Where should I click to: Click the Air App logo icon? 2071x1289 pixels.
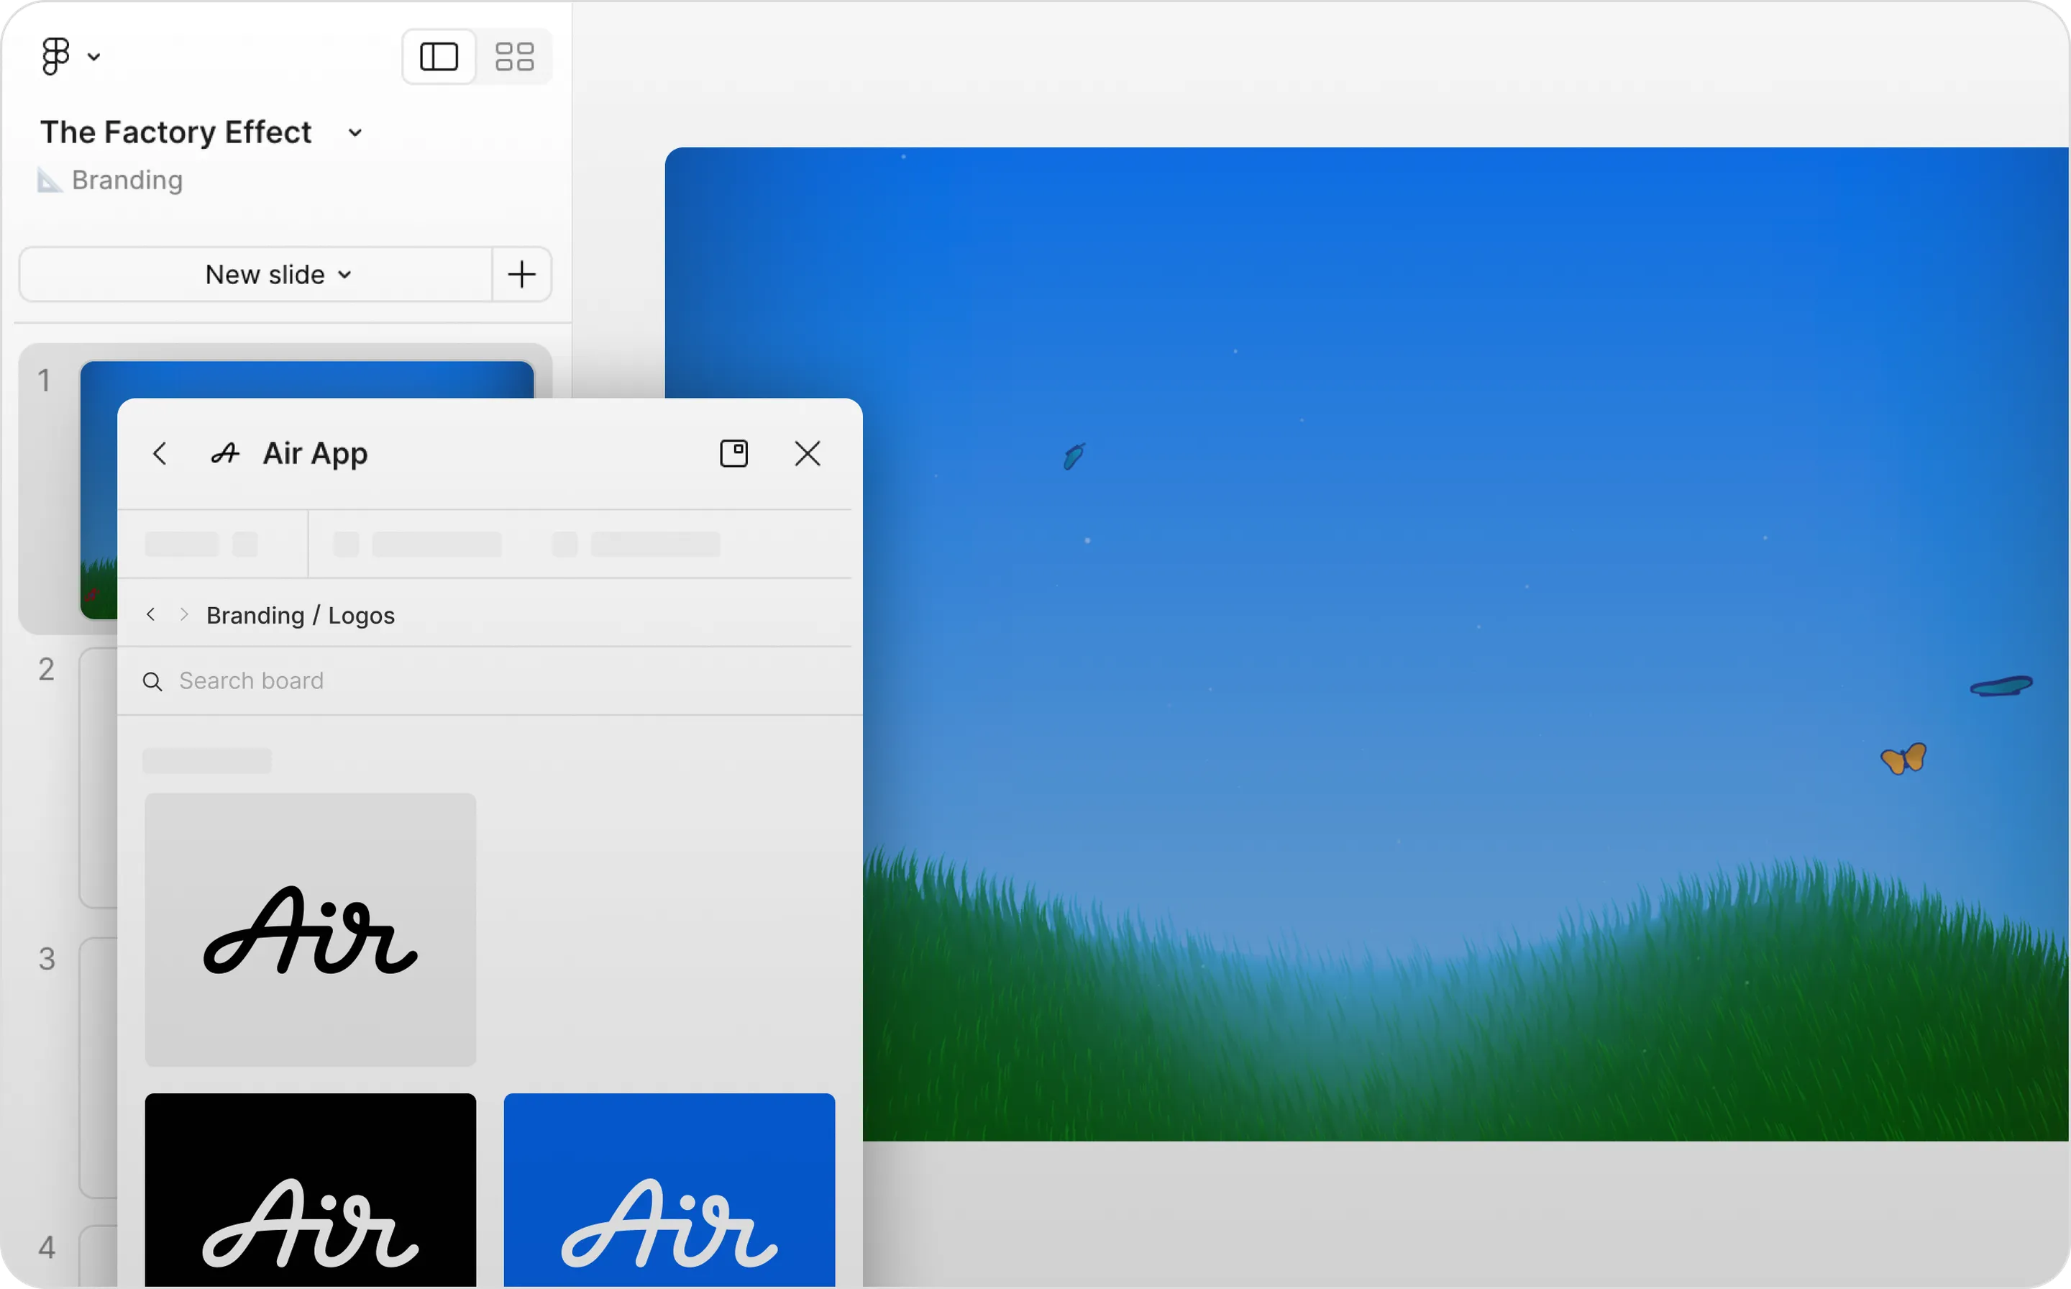click(225, 454)
